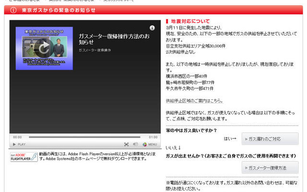The image size is (307, 192).
Task: Click the ガスメーター復帰操作方法のお知らせ video title
Action: 114,39
